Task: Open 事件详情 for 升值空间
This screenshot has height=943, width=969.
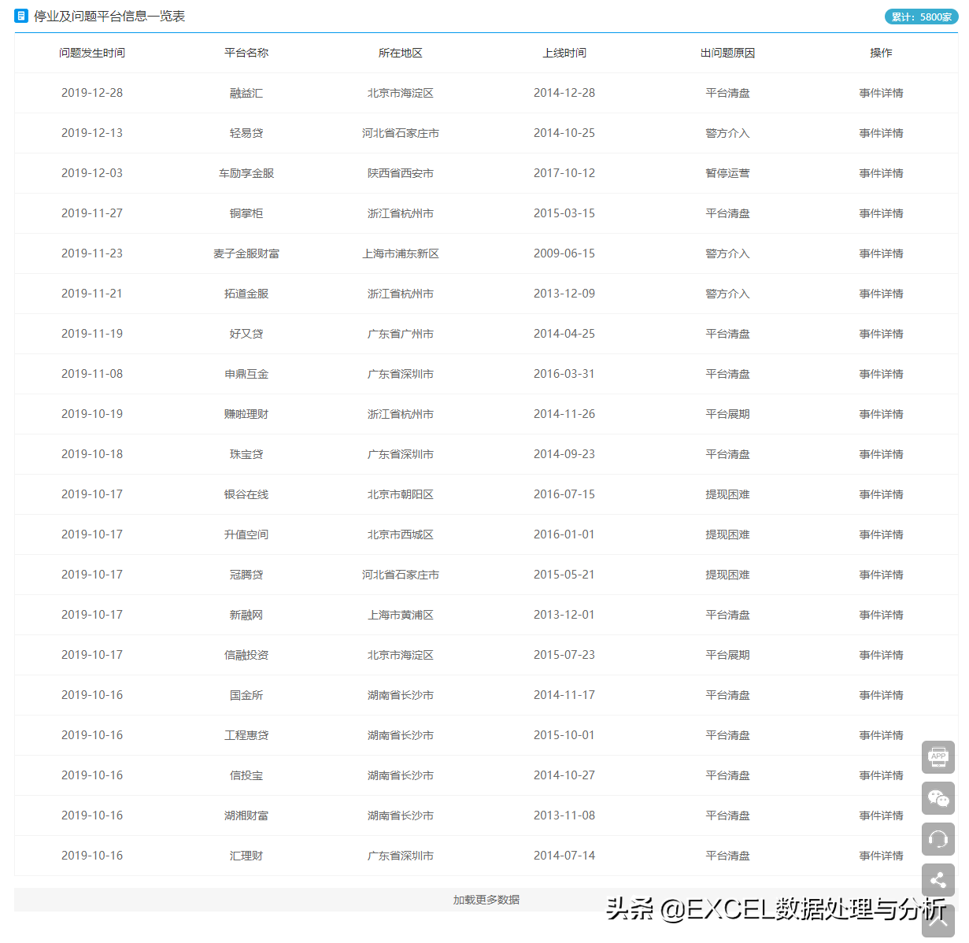Action: point(881,534)
